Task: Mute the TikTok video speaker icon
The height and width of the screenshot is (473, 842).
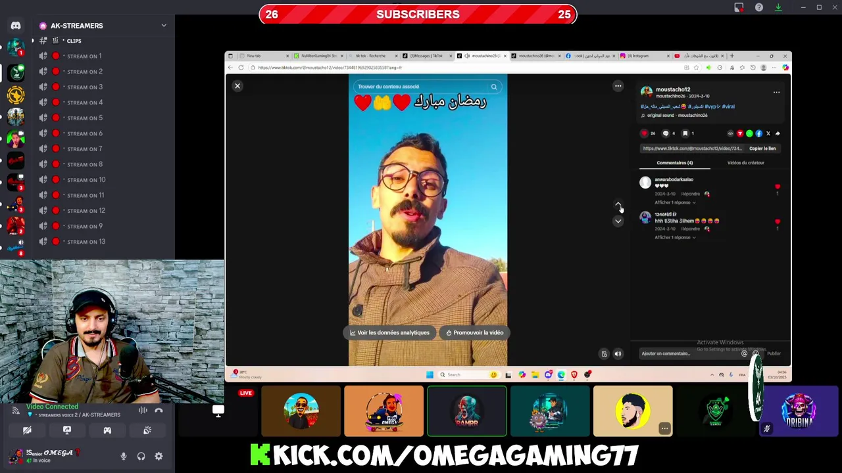Action: coord(618,354)
